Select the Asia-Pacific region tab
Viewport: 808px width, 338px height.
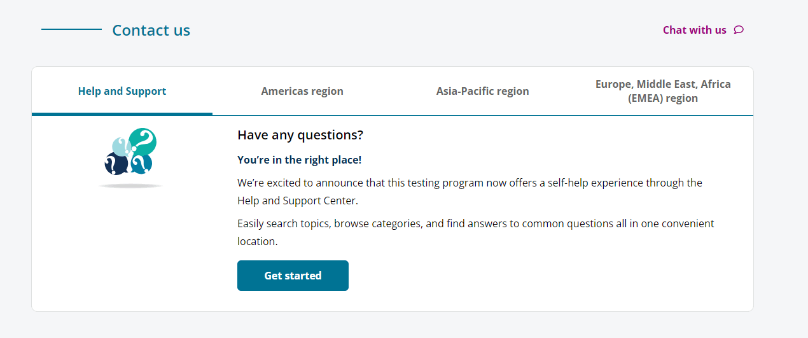(483, 91)
